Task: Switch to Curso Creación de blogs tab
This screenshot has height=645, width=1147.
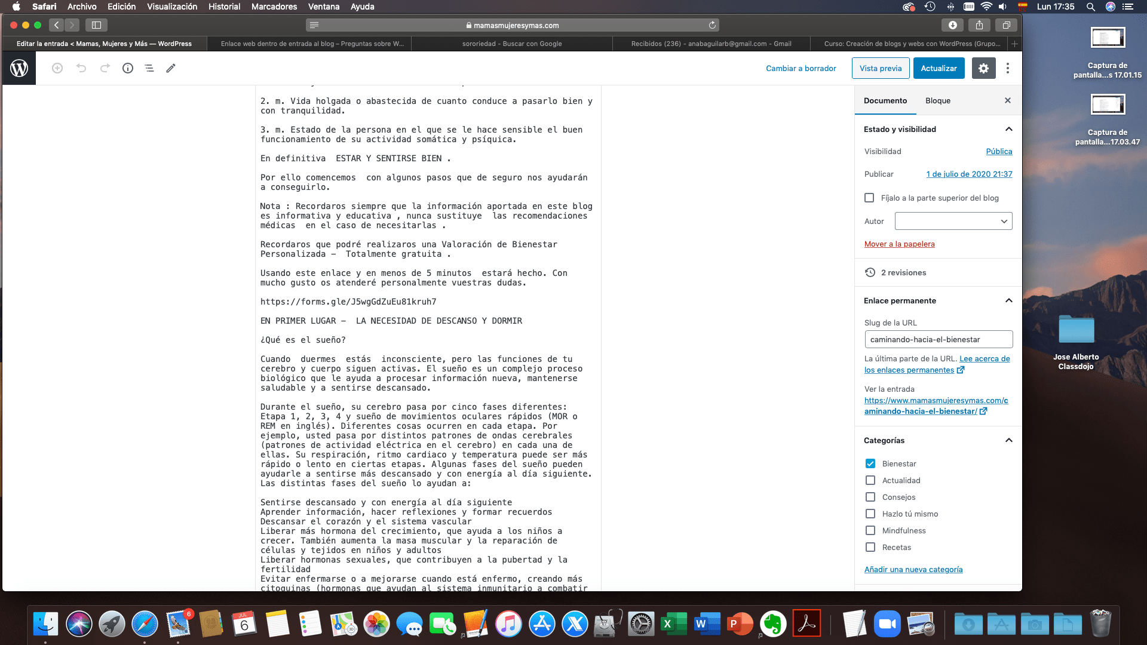Action: point(910,44)
